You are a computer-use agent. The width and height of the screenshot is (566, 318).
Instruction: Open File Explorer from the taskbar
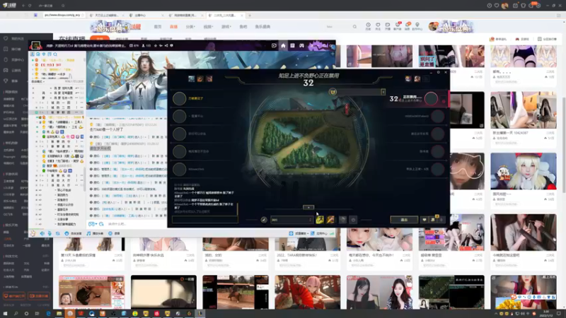click(59, 314)
